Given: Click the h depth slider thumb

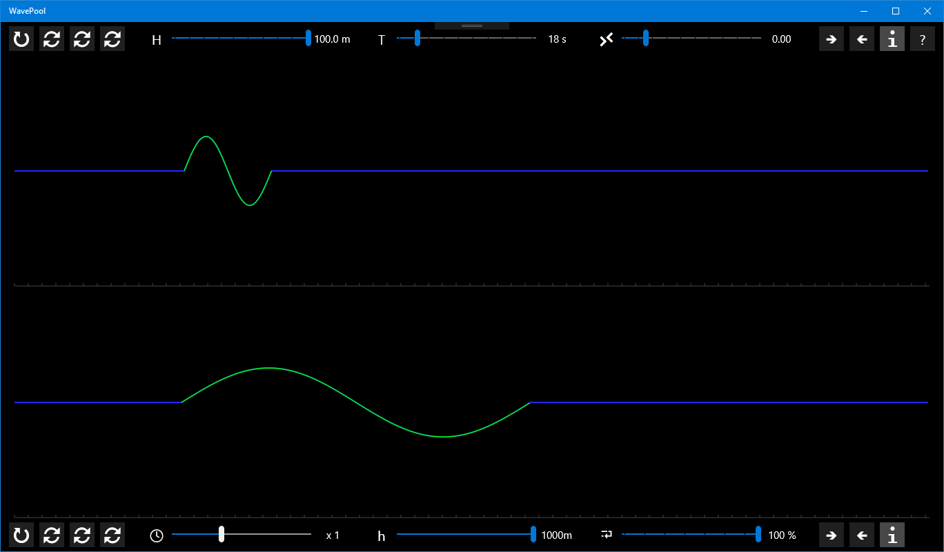Looking at the screenshot, I should click(533, 534).
